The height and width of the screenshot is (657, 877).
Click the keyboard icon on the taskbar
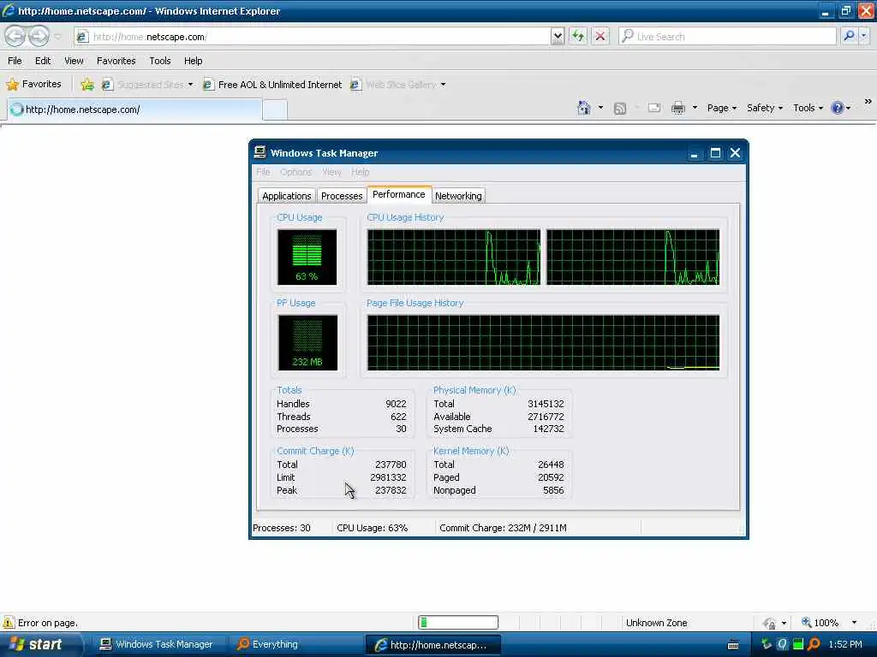tap(733, 645)
